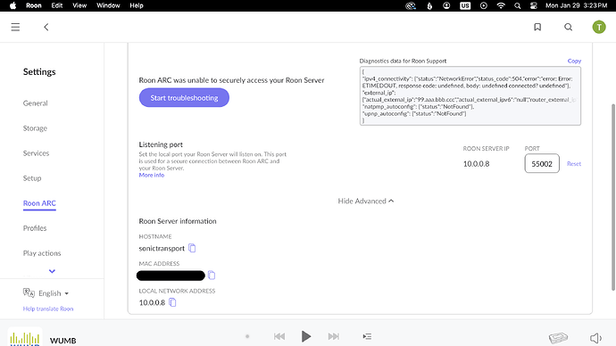
Task: Select Storage settings tab
Action: [35, 128]
